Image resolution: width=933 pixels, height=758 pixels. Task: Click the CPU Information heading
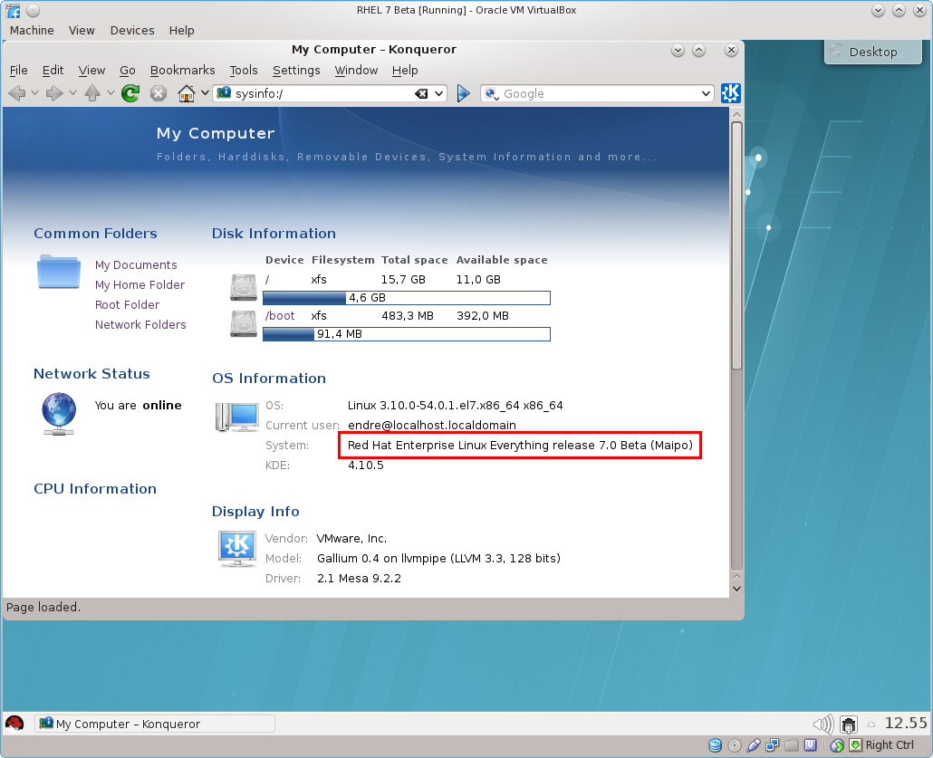pos(95,489)
